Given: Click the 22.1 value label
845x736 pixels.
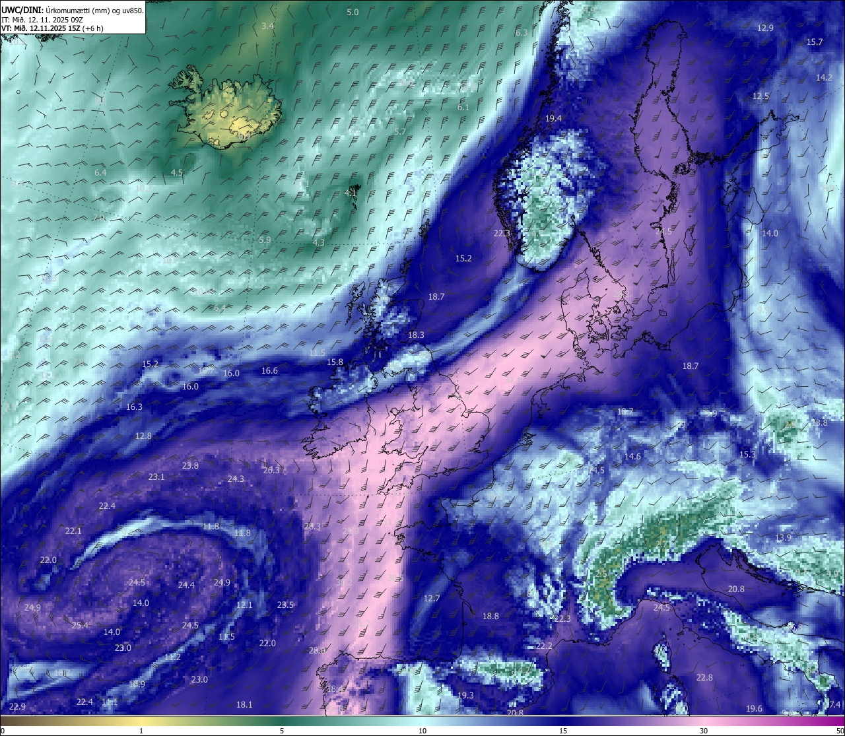Looking at the screenshot, I should click(x=73, y=531).
